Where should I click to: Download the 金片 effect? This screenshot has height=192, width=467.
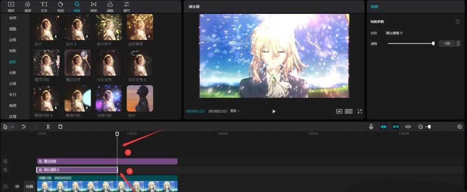56,36
